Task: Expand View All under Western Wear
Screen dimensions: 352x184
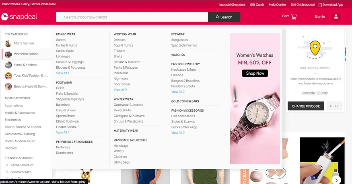Action: (120, 90)
